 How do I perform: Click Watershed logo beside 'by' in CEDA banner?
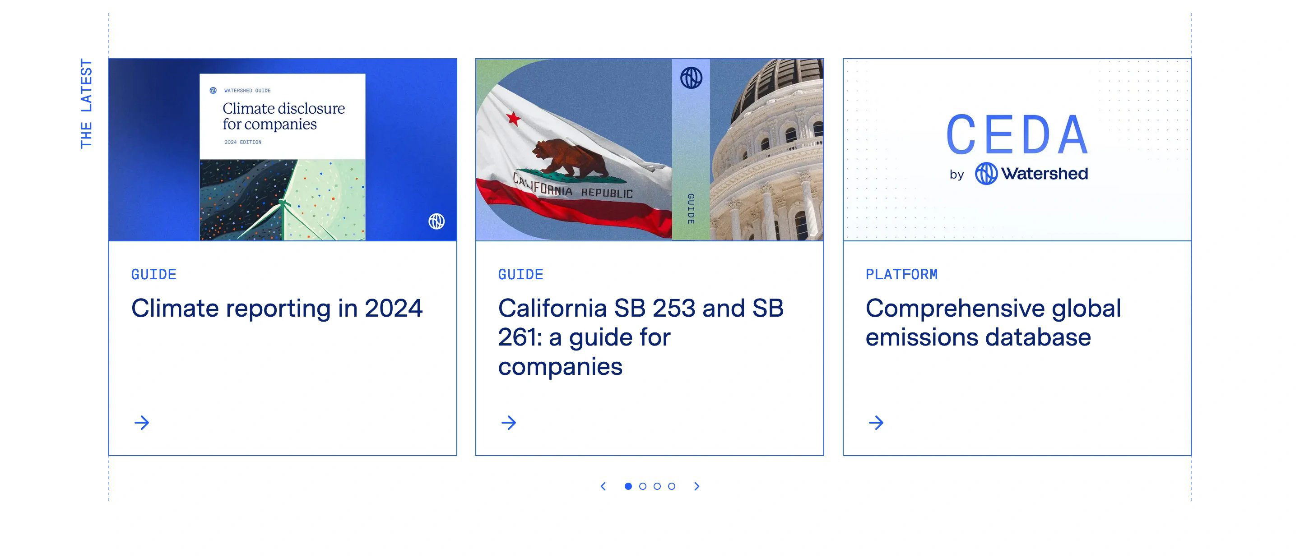coord(1031,174)
